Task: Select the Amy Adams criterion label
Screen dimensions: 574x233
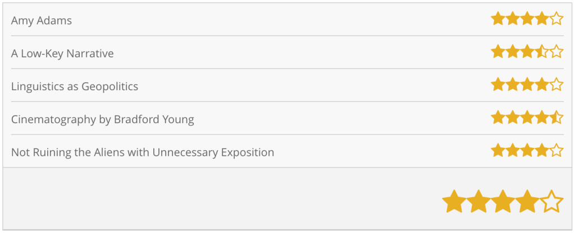Action: click(42, 21)
